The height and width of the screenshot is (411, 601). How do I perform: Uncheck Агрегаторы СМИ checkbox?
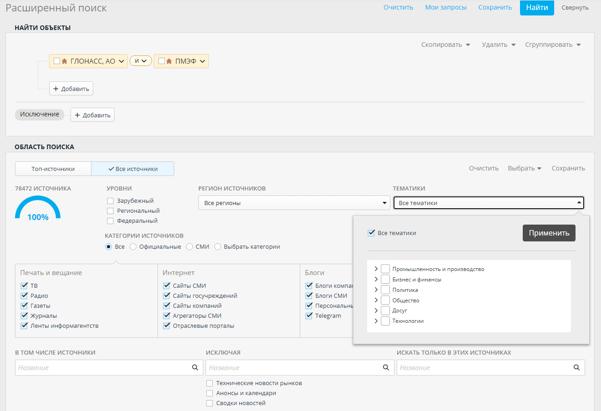point(167,316)
